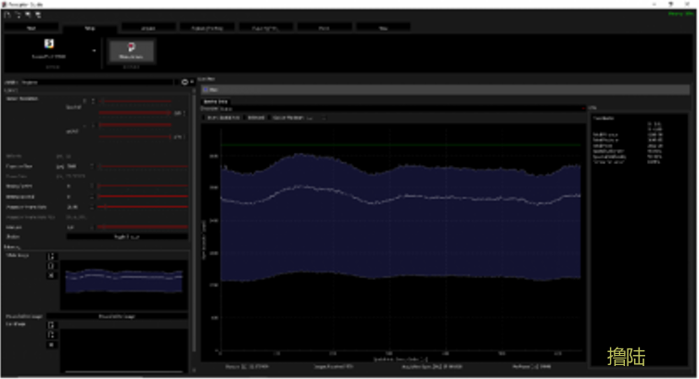Viewport: 699px width, 379px height.
Task: Adjust the third sensor resolution slider
Action: click(x=135, y=125)
